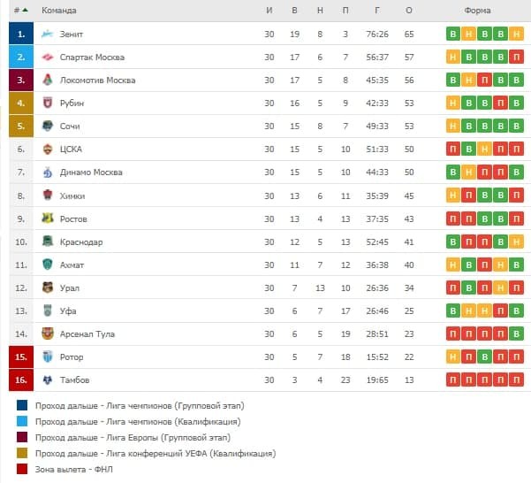Sort standings by the О points column
Screen dimensions: 531x483
[x=409, y=11]
